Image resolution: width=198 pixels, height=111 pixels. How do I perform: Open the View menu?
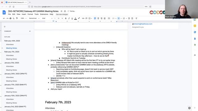[19, 14]
